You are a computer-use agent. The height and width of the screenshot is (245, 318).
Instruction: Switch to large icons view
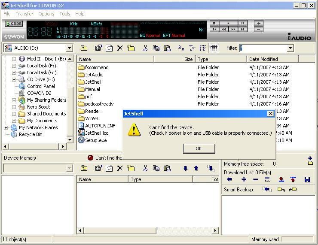pyautogui.click(x=181, y=48)
